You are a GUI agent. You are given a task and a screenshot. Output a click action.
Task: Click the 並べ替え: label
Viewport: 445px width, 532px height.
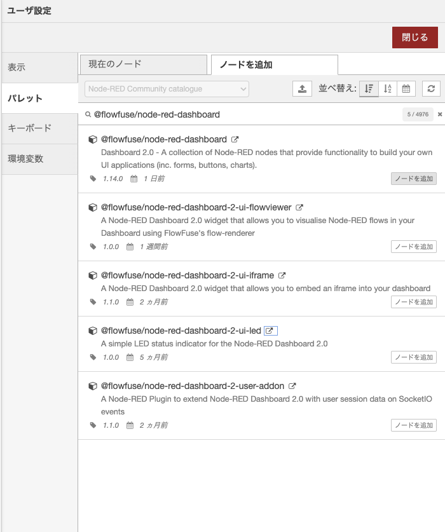click(x=338, y=89)
